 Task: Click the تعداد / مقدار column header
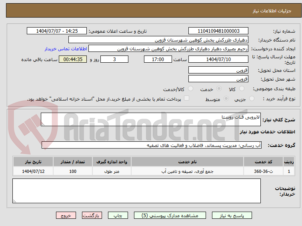click(x=73, y=162)
